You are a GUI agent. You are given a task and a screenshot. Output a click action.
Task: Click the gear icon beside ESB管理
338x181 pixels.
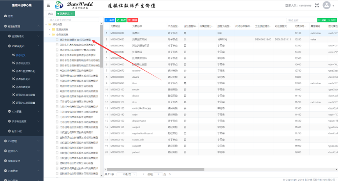[x=5, y=141]
